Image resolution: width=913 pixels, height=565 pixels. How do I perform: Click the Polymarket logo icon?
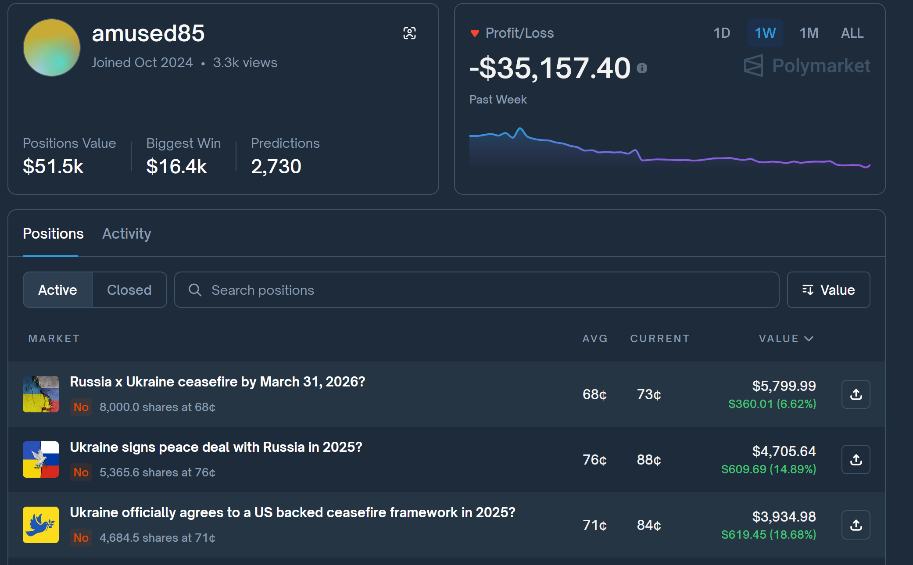click(753, 66)
